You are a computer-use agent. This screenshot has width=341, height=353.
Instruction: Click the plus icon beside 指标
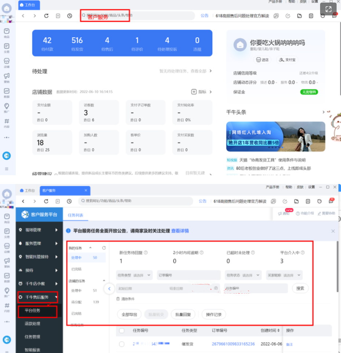pos(194,92)
